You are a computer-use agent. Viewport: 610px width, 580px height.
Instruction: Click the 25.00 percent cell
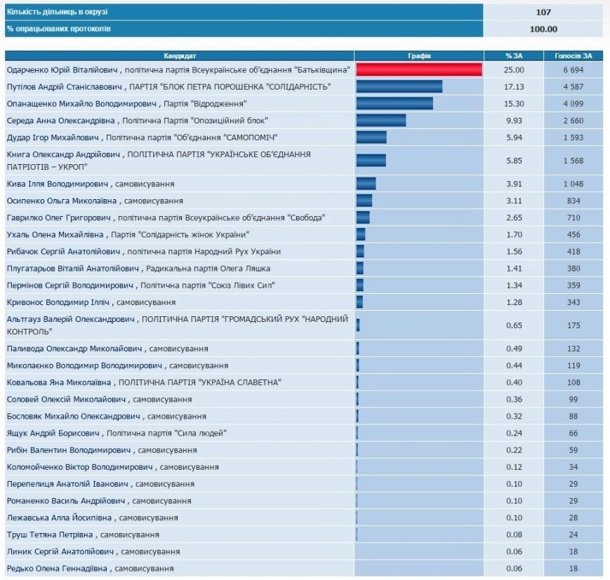click(x=514, y=69)
